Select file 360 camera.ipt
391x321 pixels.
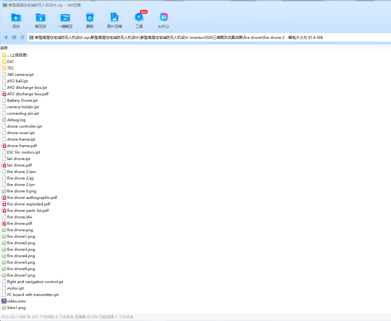[18, 74]
